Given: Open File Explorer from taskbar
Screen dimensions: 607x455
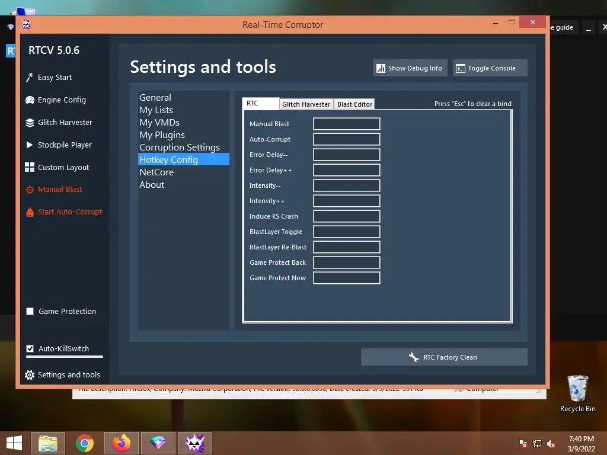Looking at the screenshot, I should pyautogui.click(x=48, y=443).
